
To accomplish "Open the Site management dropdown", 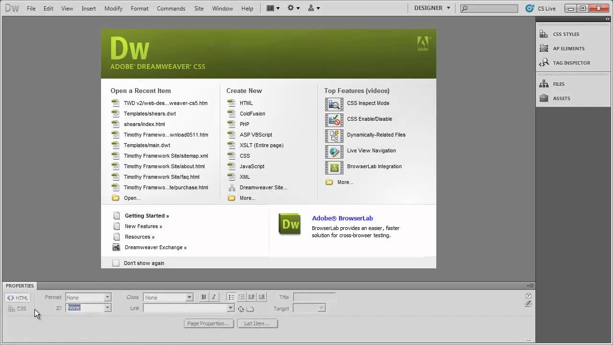I will click(x=314, y=8).
